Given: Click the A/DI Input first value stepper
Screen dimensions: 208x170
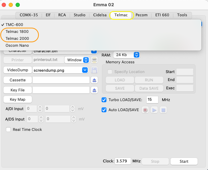Looking at the screenshot, I should point(40,109).
